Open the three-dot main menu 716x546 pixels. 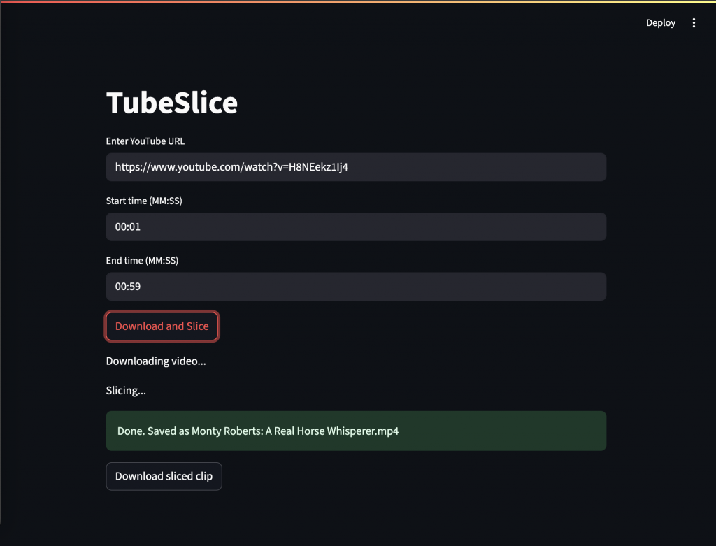(694, 23)
